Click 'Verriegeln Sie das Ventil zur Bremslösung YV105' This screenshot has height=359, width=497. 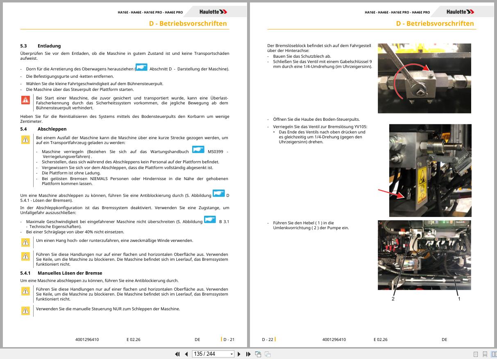point(320,127)
